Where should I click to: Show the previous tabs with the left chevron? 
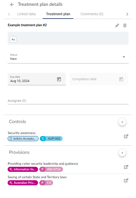coord(9,14)
